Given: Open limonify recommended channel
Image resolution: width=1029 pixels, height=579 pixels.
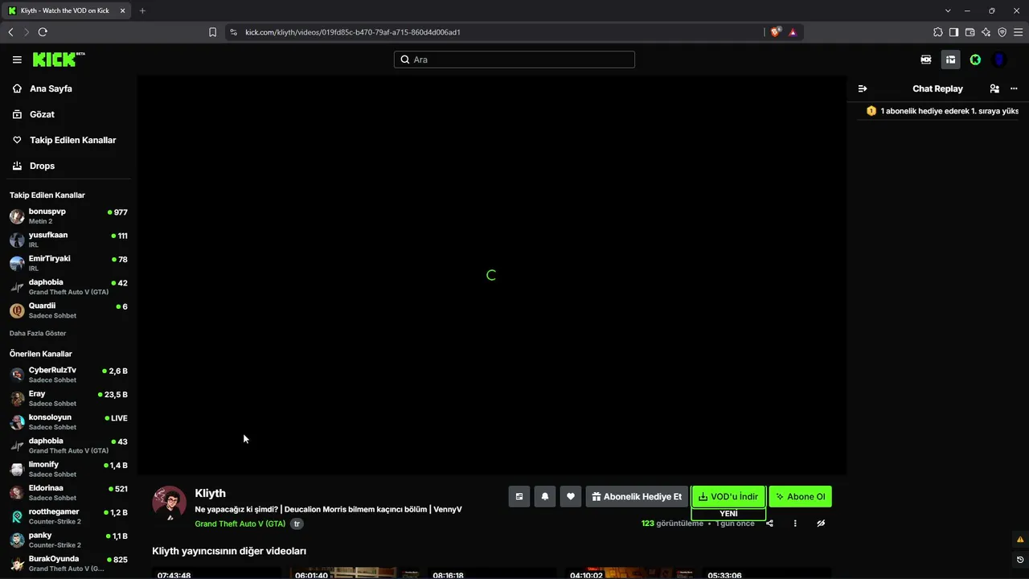Looking at the screenshot, I should coord(68,469).
